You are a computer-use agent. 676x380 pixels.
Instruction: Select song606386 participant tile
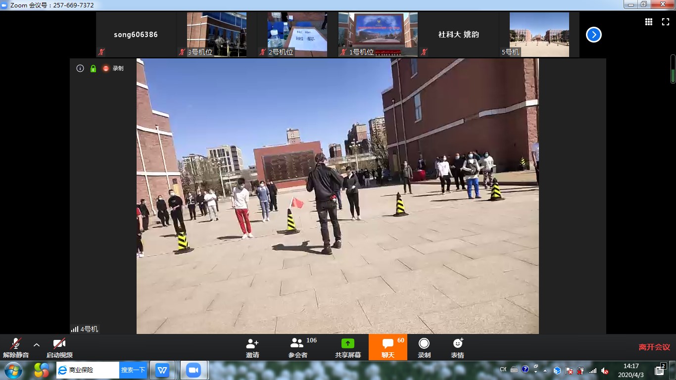(136, 35)
